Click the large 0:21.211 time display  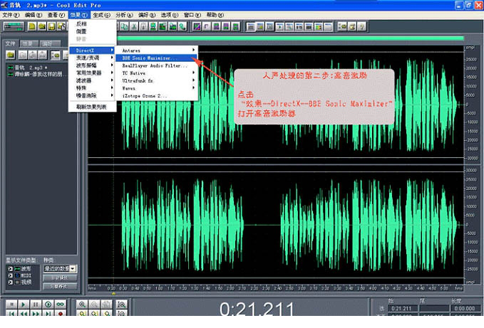(x=257, y=309)
